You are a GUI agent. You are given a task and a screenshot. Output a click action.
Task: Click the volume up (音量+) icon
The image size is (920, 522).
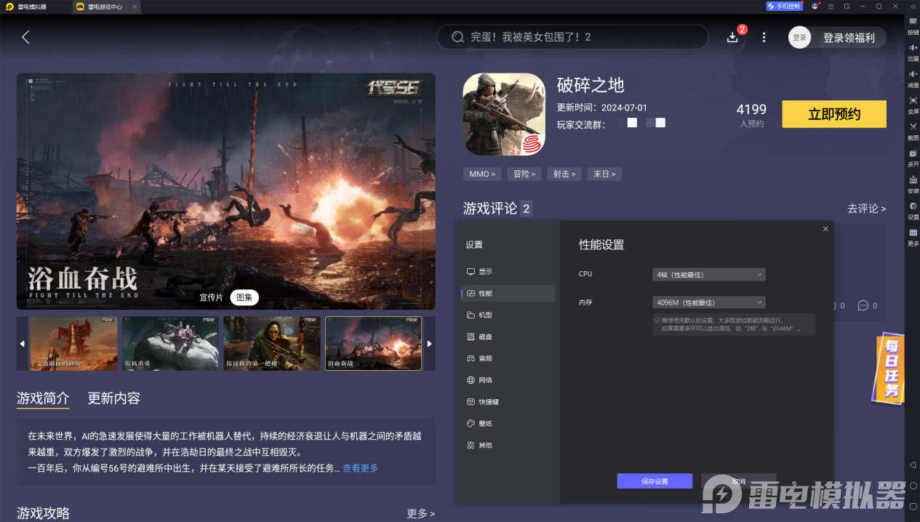point(913,48)
